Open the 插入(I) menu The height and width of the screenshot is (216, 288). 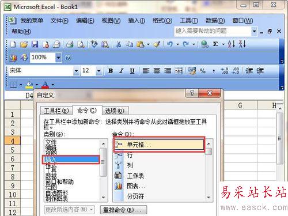(x=137, y=21)
